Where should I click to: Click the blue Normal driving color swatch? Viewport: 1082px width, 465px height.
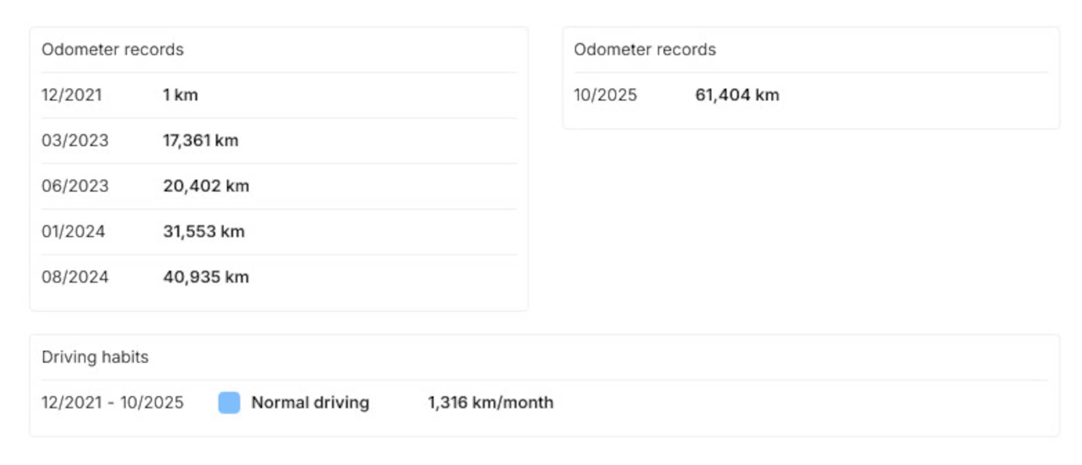(229, 403)
